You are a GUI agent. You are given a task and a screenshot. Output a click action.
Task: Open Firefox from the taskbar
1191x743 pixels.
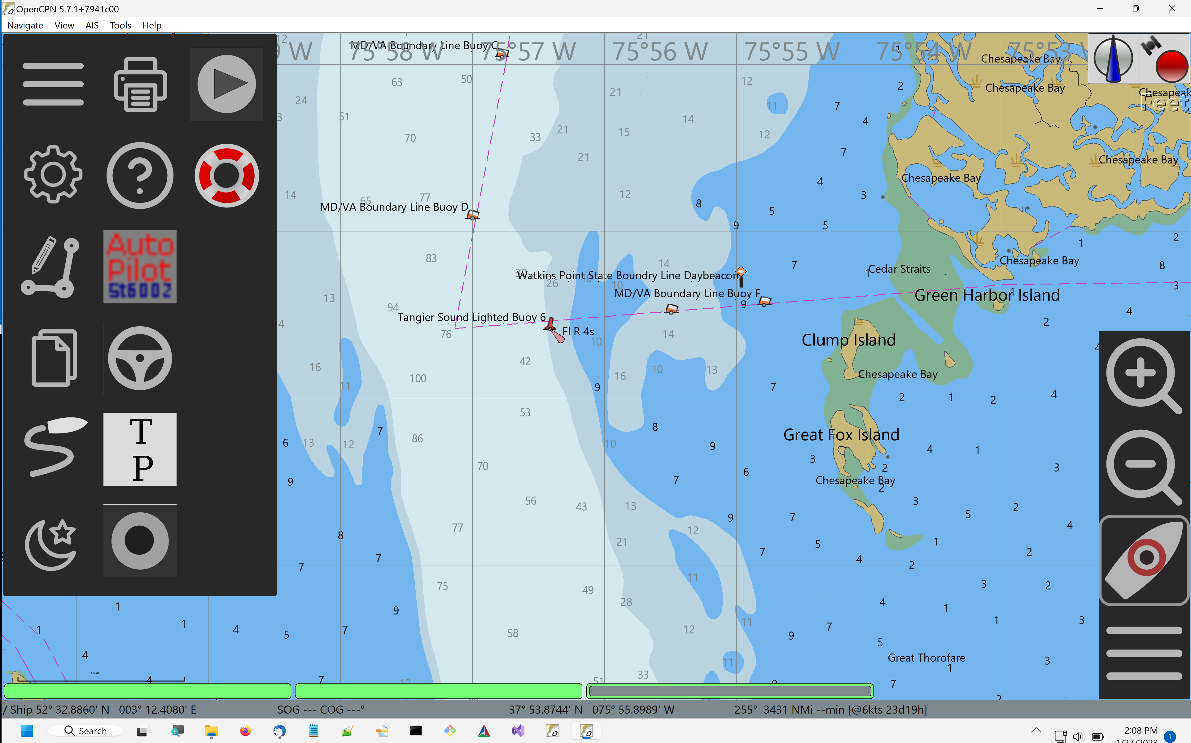(x=245, y=731)
